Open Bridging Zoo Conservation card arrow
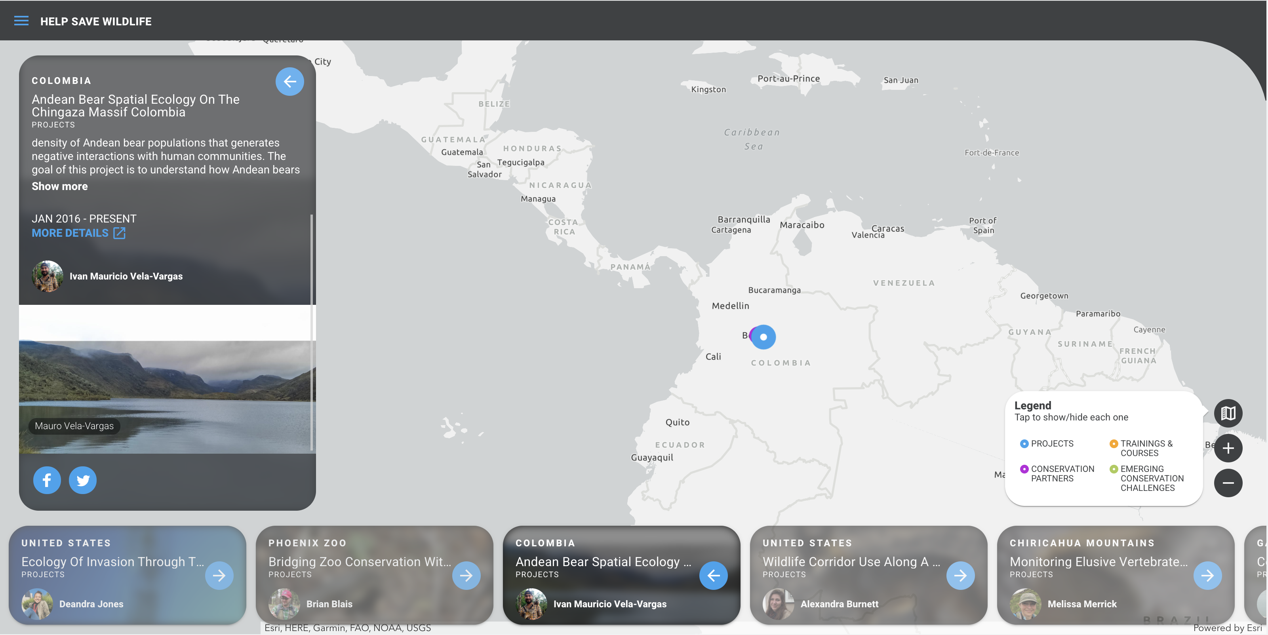The width and height of the screenshot is (1268, 635). tap(466, 576)
